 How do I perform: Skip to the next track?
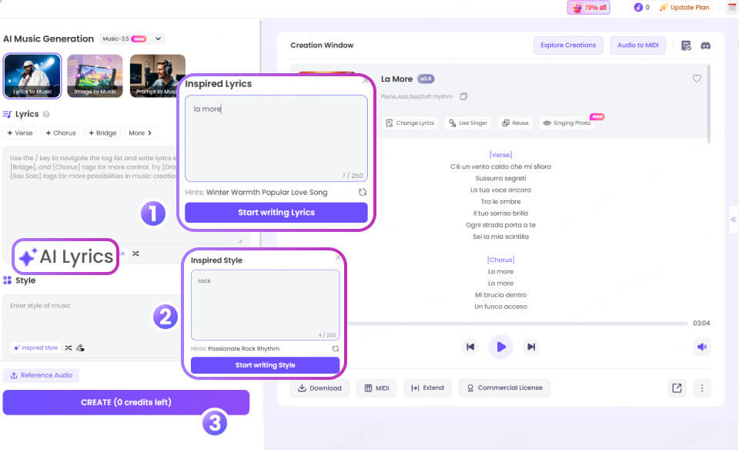tap(531, 347)
